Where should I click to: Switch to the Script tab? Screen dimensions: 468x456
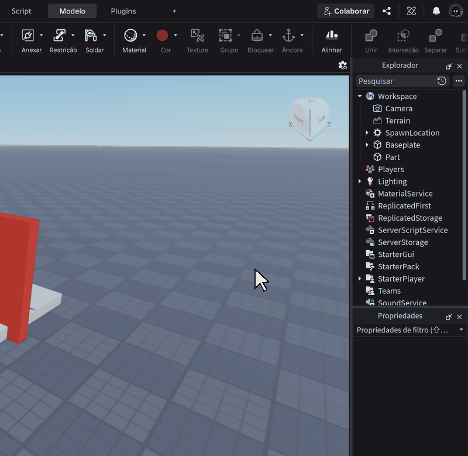[21, 11]
